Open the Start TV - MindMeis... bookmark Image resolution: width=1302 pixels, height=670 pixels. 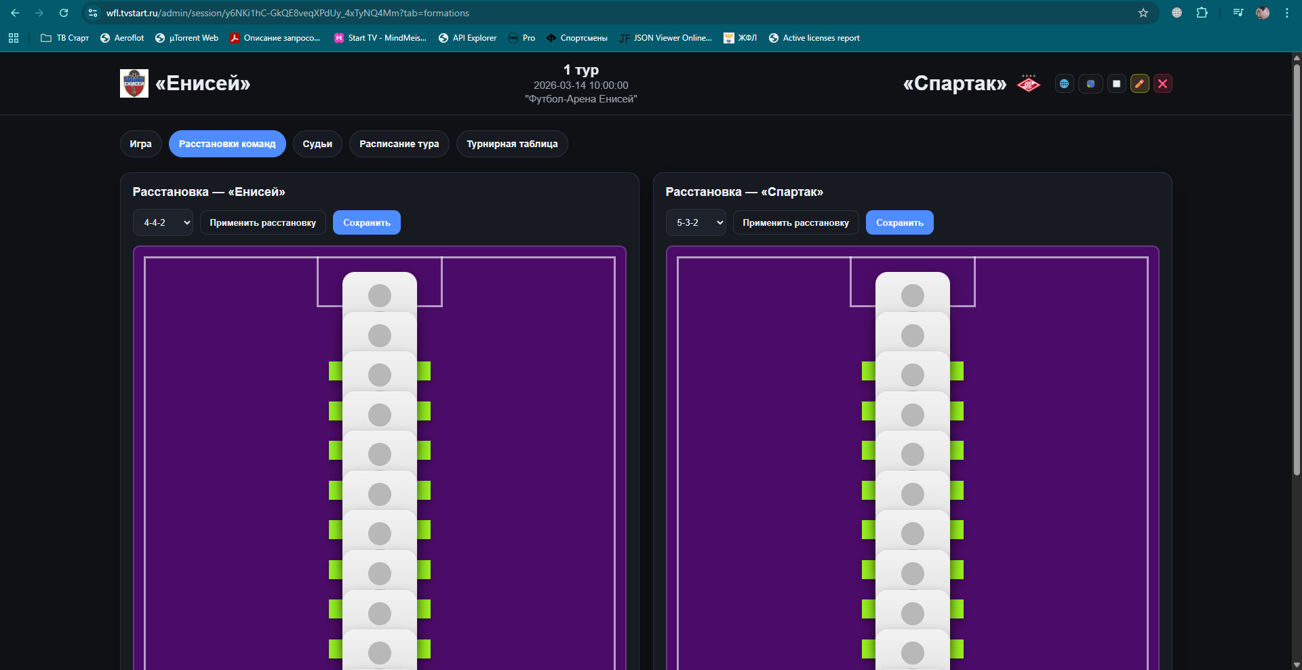[x=380, y=38]
